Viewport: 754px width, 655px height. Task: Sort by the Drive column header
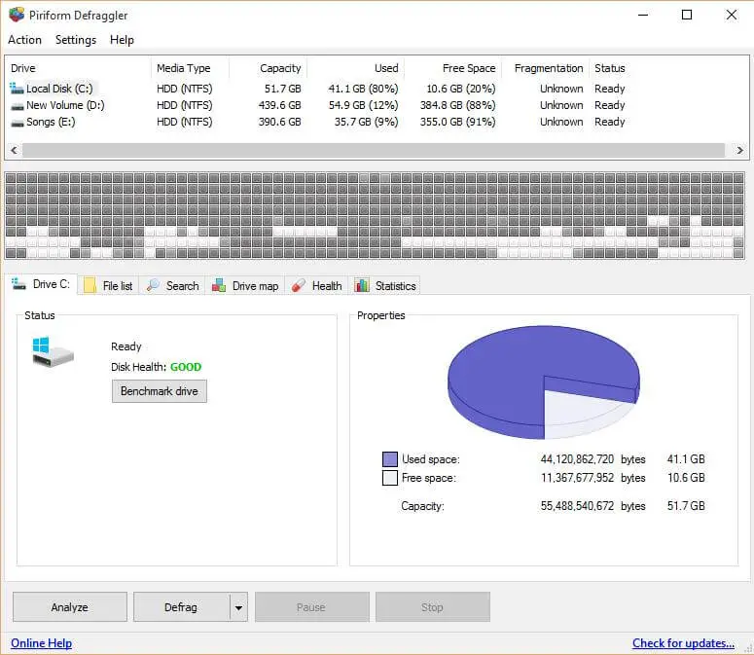coord(79,68)
